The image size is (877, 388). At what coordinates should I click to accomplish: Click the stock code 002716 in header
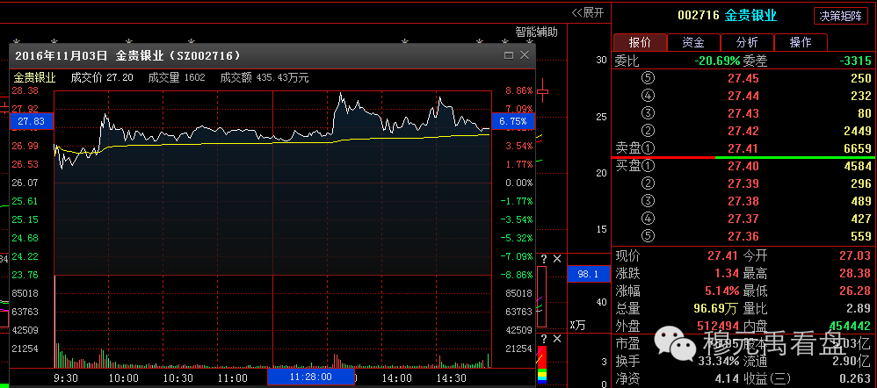[698, 16]
